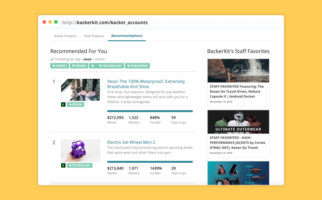Click the TECHNOLOGY tag under the Eel Wheel thumbnail

click(80, 165)
